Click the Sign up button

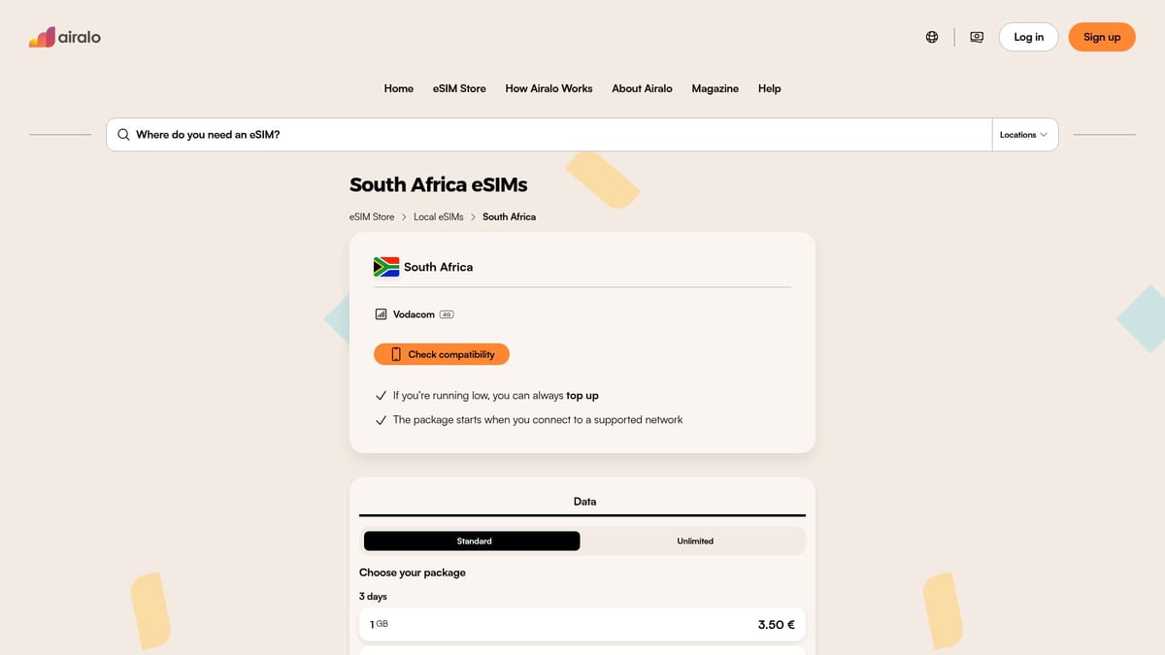(x=1101, y=36)
